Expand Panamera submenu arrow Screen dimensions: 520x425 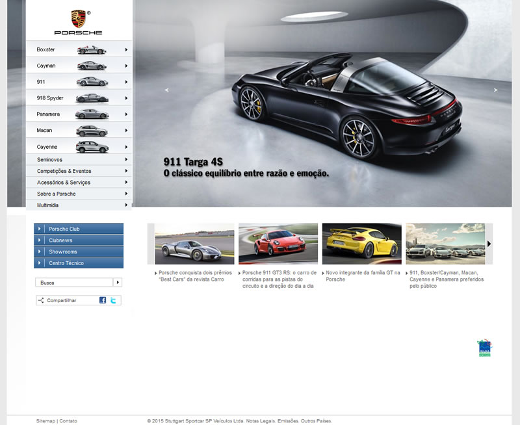(x=126, y=114)
